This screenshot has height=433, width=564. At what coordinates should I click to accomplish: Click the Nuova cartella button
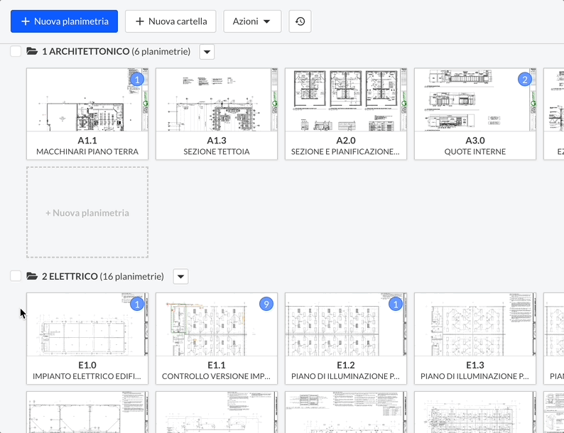(170, 21)
